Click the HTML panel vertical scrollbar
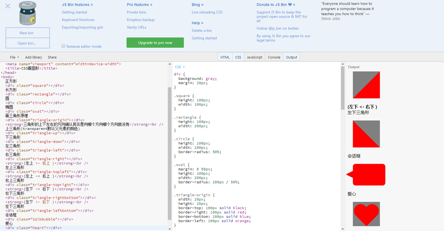 [x=169, y=154]
